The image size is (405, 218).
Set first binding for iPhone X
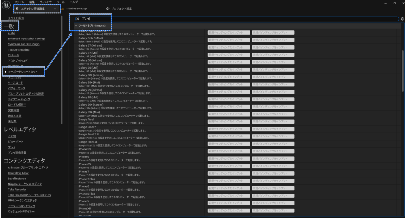229,203
